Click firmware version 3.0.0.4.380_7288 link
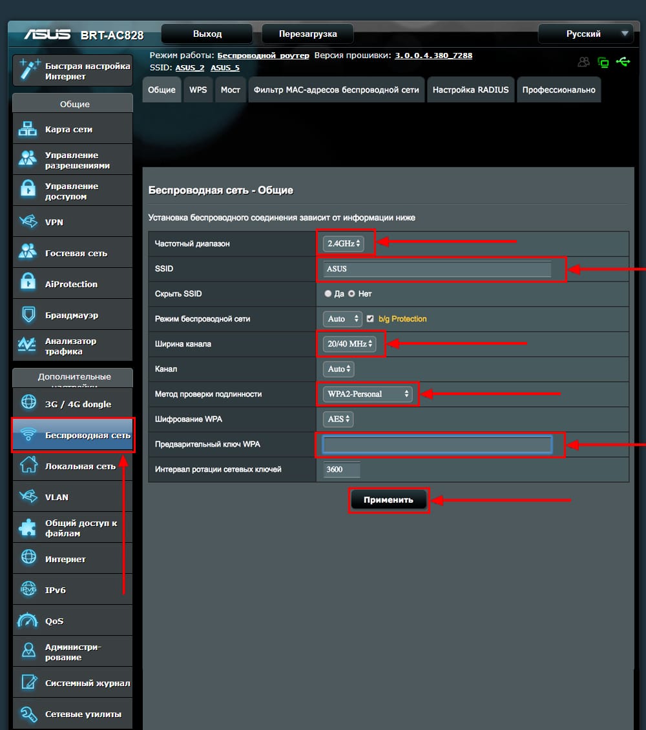The width and height of the screenshot is (646, 730). pyautogui.click(x=433, y=56)
